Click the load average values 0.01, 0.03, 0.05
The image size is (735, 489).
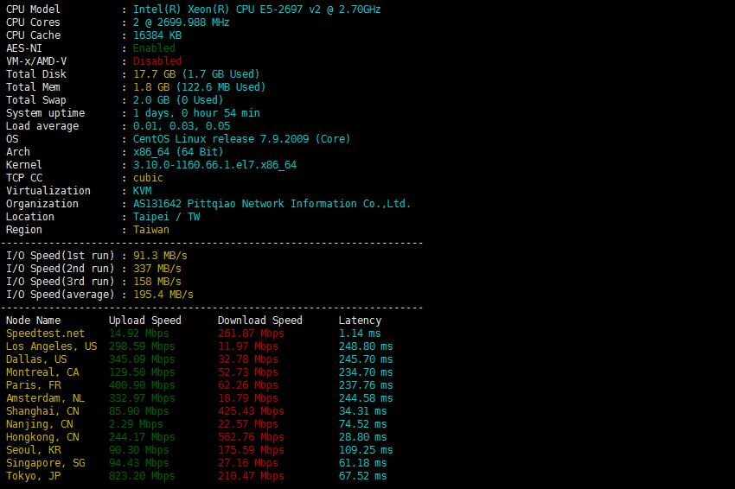click(x=182, y=126)
